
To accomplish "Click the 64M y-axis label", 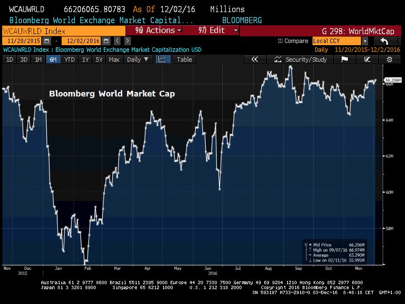I will click(x=390, y=120).
